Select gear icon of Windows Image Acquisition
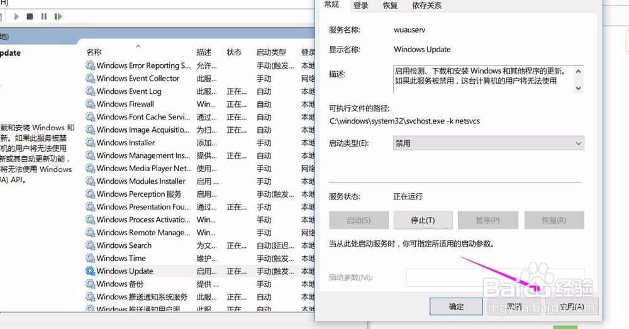This screenshot has width=629, height=329. click(90, 130)
